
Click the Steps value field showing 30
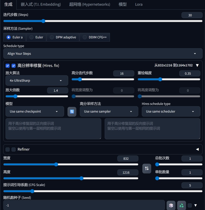[192, 15]
